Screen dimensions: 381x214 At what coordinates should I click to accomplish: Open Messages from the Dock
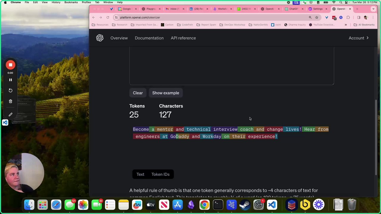click(70, 205)
